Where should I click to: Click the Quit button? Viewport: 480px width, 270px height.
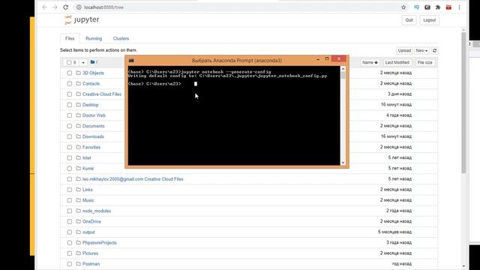tap(409, 20)
